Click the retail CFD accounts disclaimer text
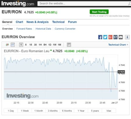Screen dimensions: 131x119 (x=109, y=16)
